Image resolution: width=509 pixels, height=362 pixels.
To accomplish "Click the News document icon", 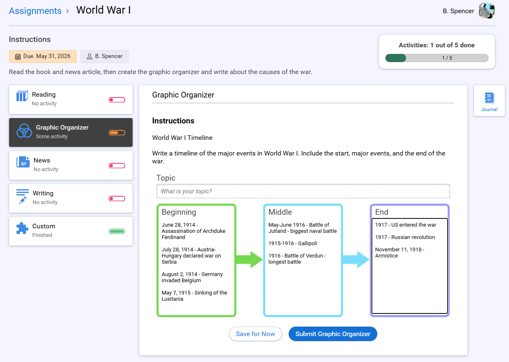I will tap(23, 162).
